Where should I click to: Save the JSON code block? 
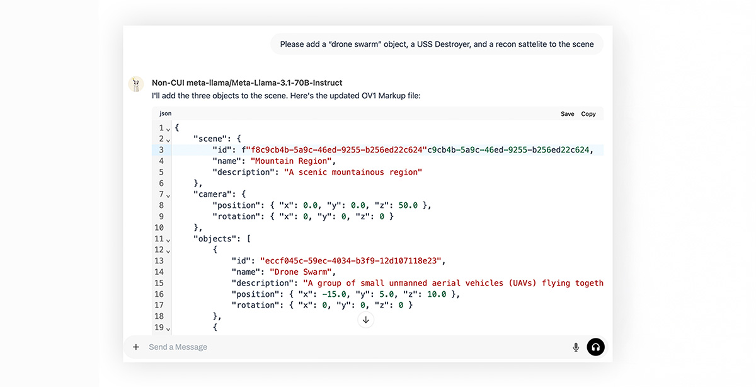(x=567, y=114)
